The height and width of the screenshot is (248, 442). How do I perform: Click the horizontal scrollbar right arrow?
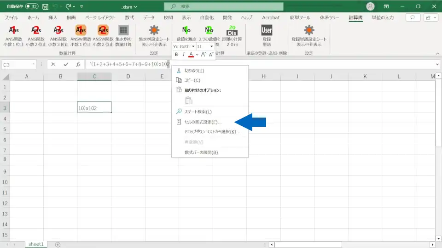pyautogui.click(x=432, y=245)
